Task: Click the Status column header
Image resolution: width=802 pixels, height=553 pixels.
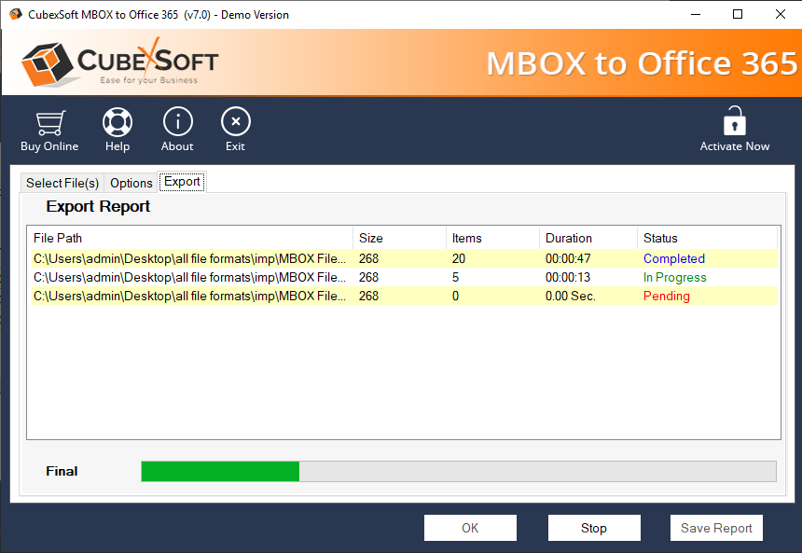Action: pyautogui.click(x=708, y=238)
